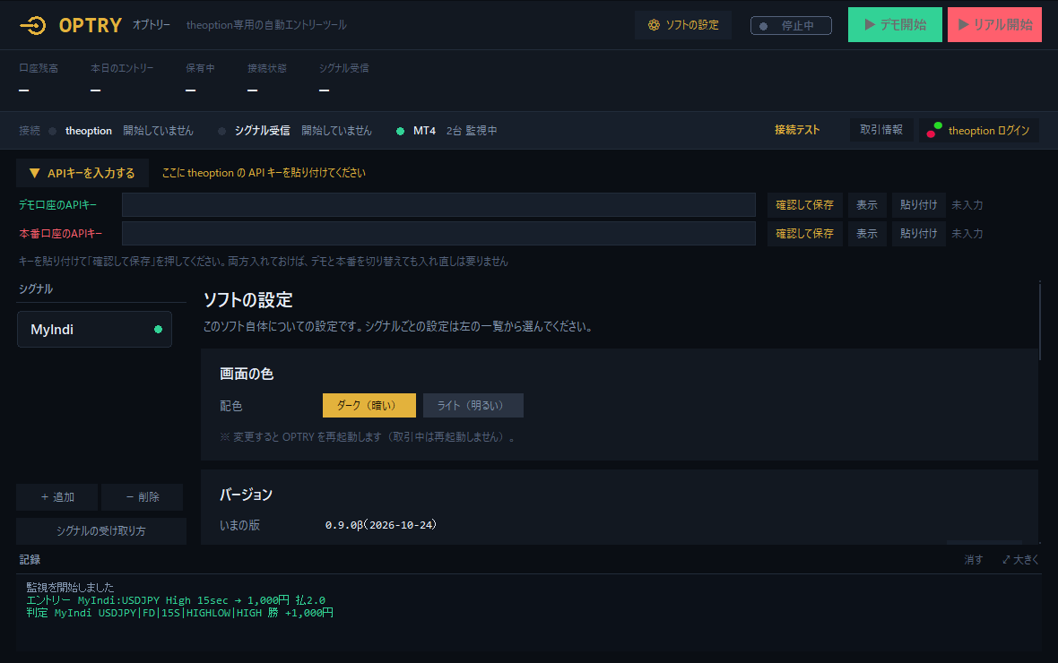This screenshot has width=1058, height=663.
Task: Focus the デモ口座のAPIキー input field
Action: 438,205
